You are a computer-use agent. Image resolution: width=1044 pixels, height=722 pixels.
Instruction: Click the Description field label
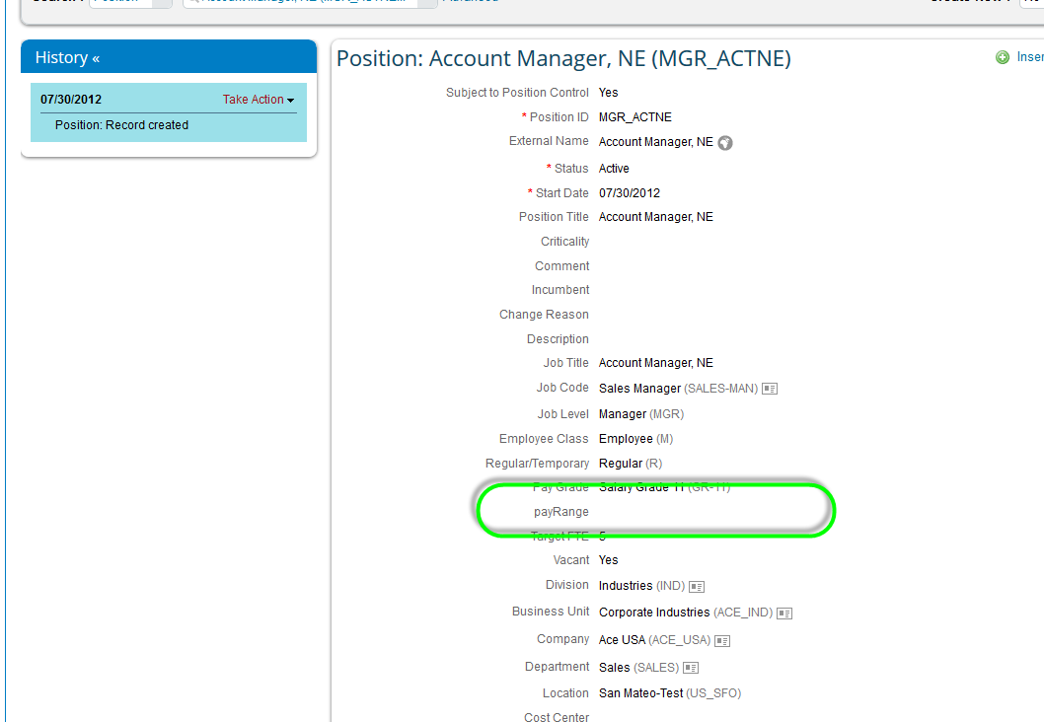point(558,339)
